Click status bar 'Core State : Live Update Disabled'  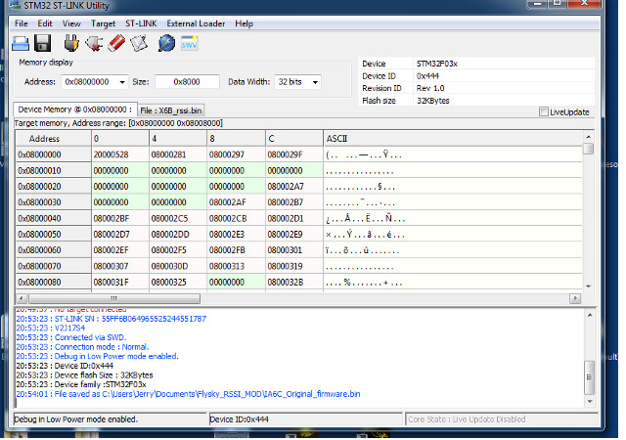point(501,419)
